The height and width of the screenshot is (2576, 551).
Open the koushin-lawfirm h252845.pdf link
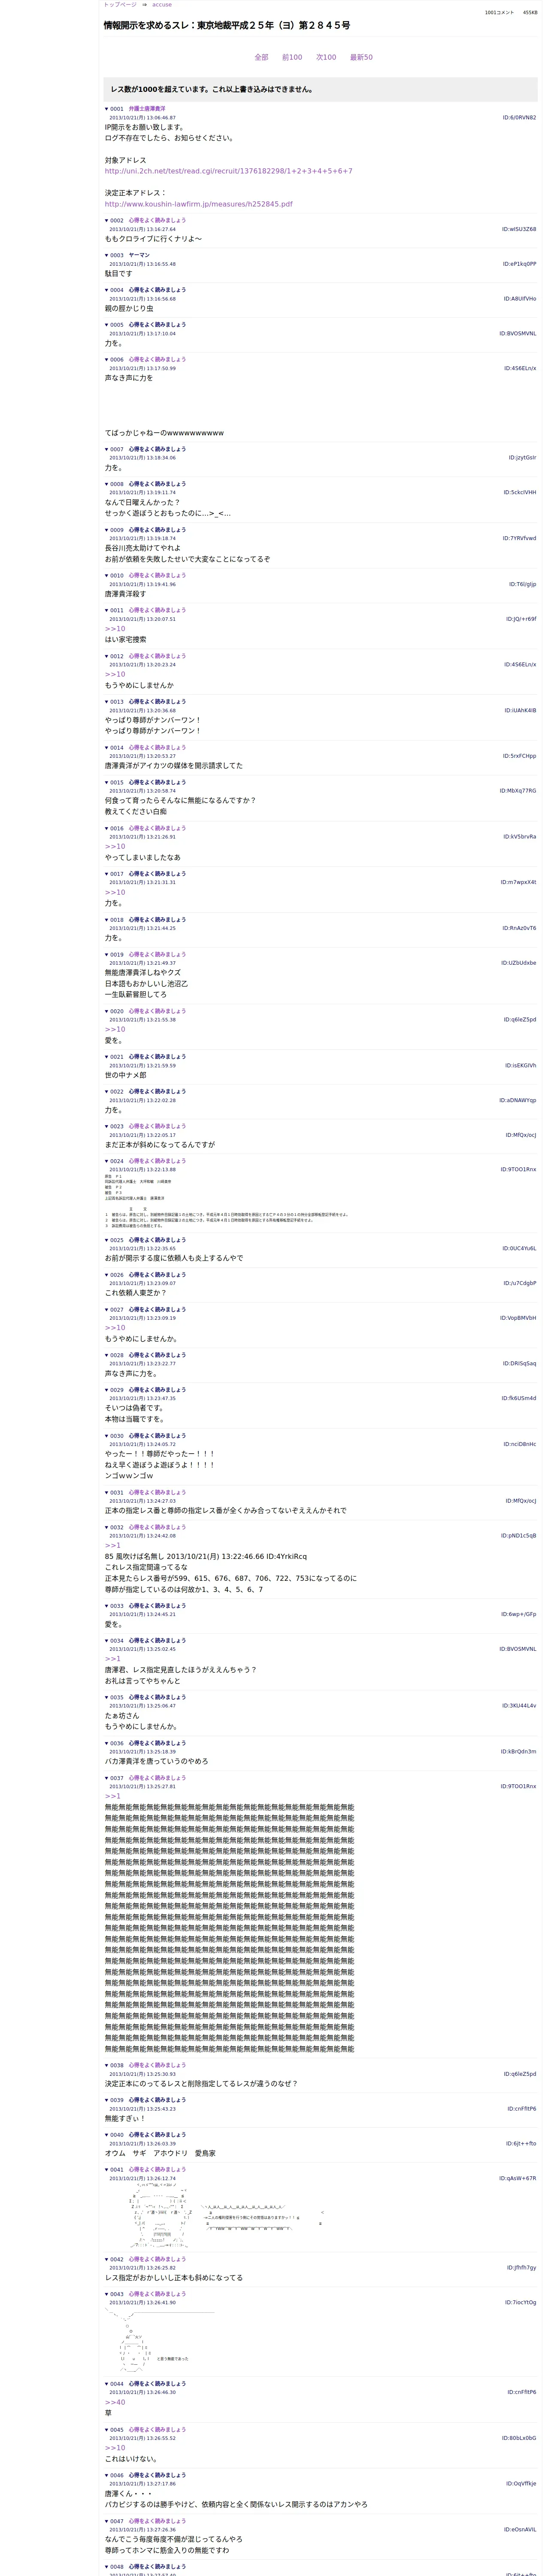click(199, 204)
